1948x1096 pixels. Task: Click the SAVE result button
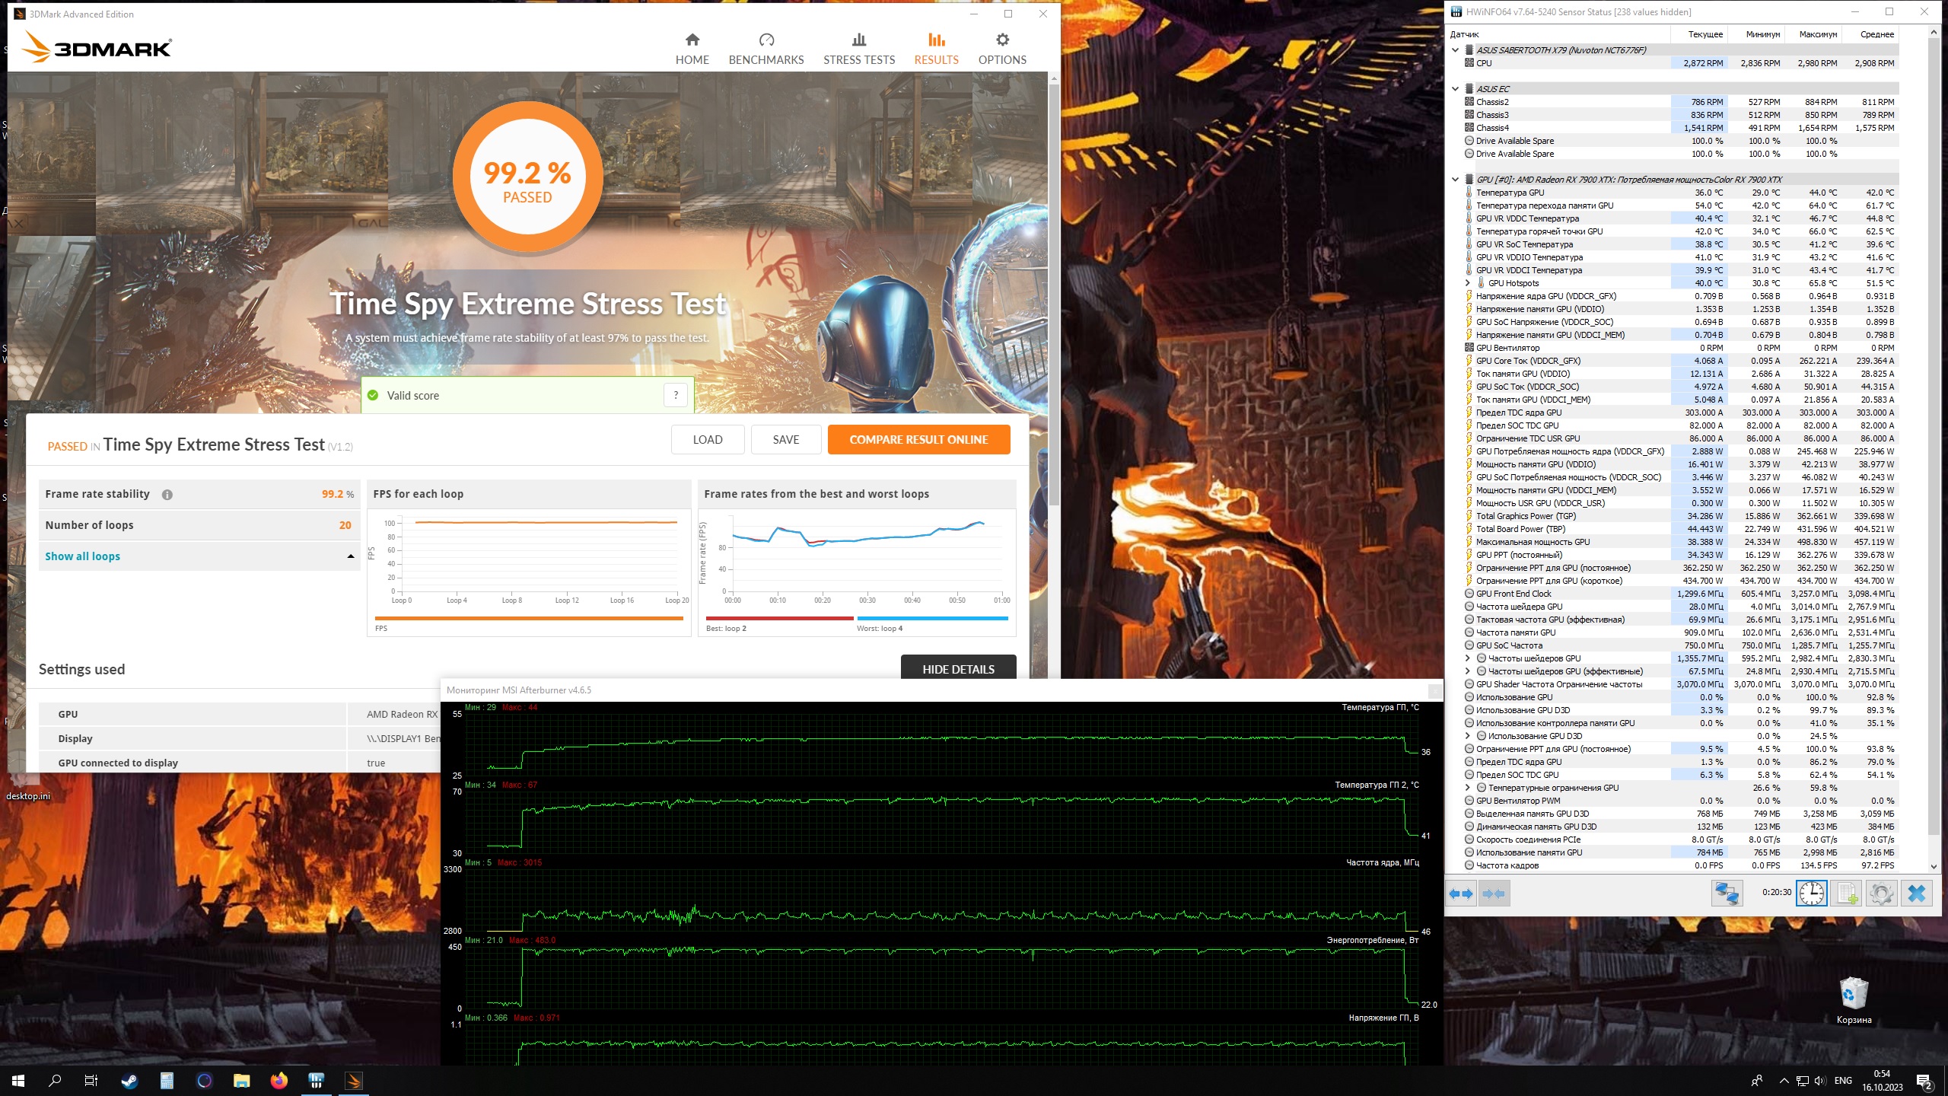(785, 440)
